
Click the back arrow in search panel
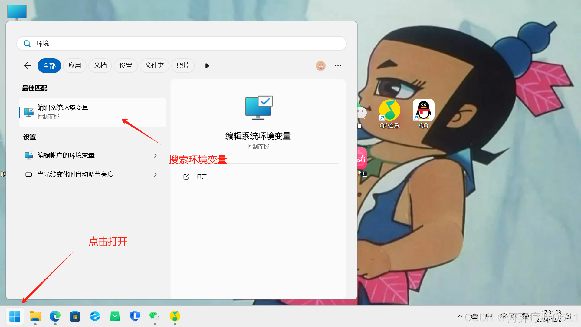[x=28, y=66]
